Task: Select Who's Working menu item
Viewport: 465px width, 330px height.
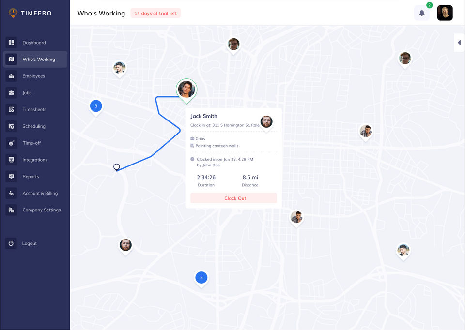Action: pyautogui.click(x=35, y=59)
